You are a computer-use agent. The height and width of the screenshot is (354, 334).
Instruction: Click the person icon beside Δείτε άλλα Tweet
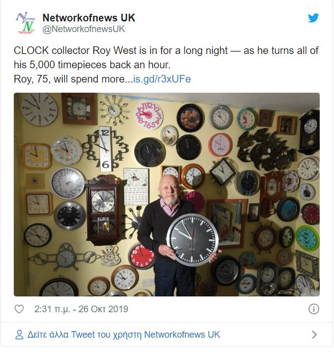click(x=19, y=335)
